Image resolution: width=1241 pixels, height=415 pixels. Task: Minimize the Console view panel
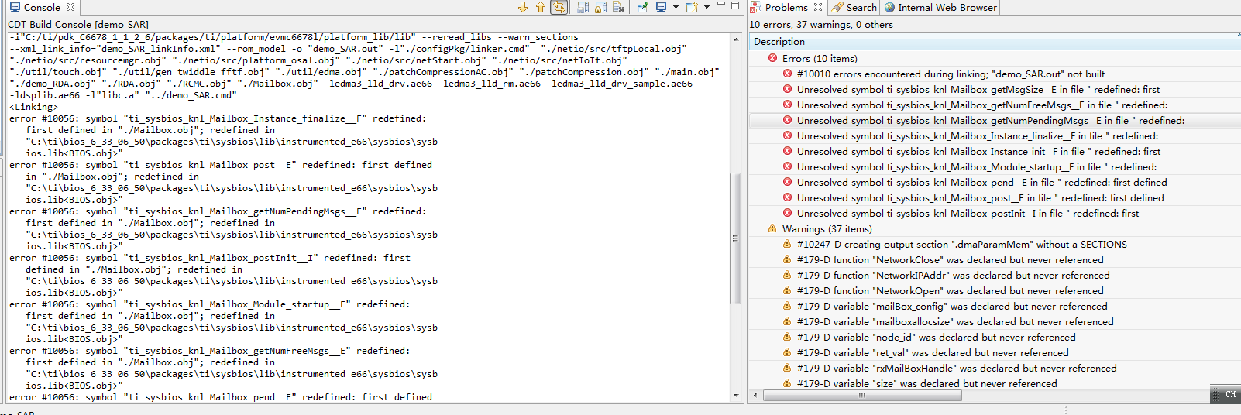click(x=721, y=5)
